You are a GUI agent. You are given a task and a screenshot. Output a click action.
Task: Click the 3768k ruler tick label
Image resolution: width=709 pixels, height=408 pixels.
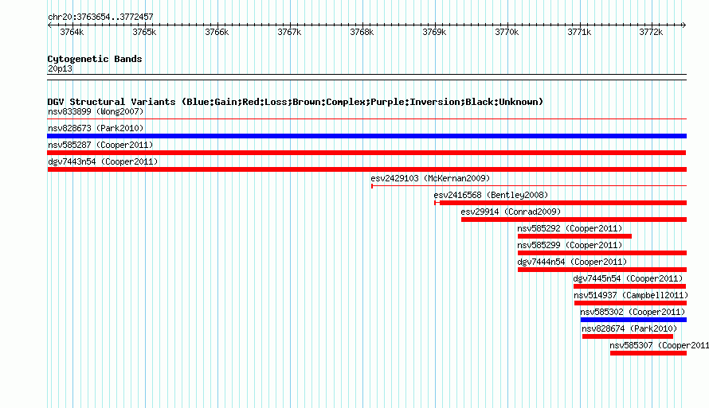(x=362, y=32)
